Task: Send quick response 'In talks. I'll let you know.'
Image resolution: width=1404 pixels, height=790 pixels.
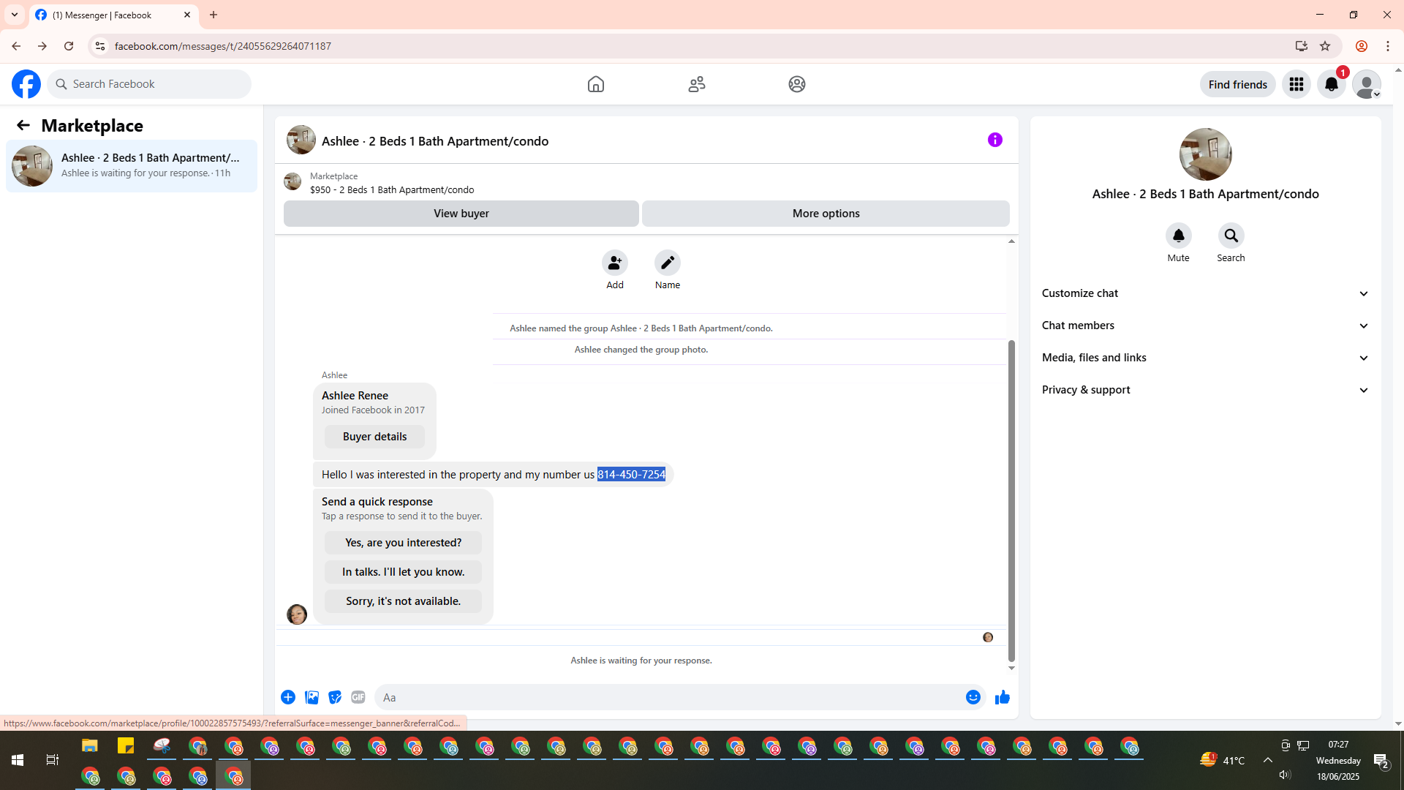Action: click(404, 572)
